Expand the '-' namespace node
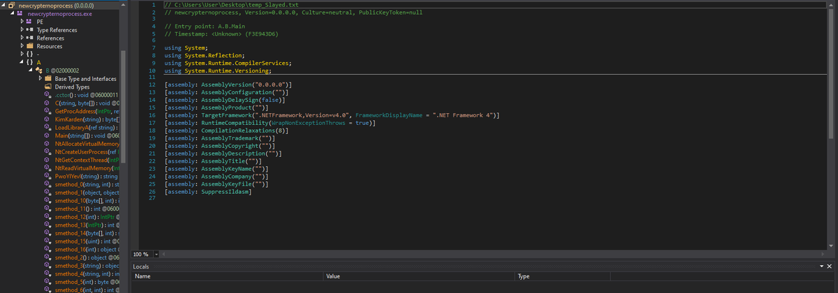The width and height of the screenshot is (838, 293). tap(21, 54)
